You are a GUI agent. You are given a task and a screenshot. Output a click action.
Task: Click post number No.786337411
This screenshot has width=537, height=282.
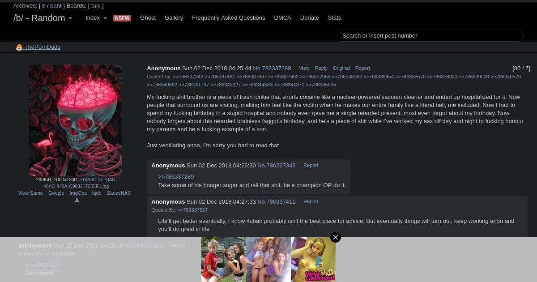277,202
